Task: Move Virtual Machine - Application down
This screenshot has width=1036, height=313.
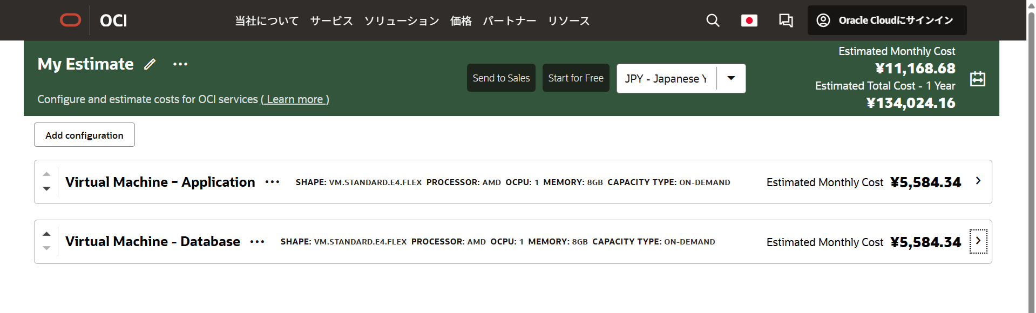Action: click(x=46, y=189)
